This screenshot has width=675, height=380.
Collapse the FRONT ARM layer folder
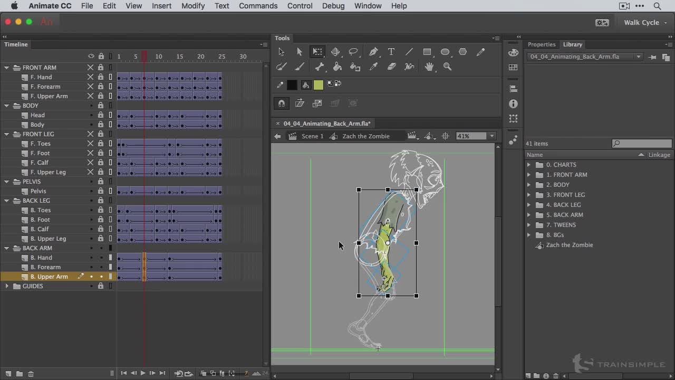point(7,68)
